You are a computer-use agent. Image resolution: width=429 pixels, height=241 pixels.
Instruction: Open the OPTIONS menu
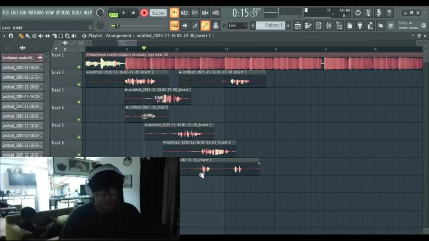click(x=63, y=13)
